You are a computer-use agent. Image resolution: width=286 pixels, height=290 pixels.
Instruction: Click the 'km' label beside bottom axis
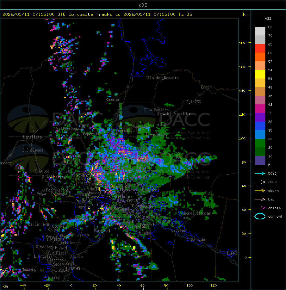[5, 286]
